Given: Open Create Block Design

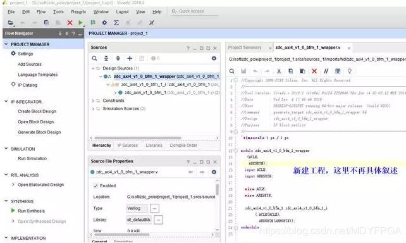Looking at the screenshot, I should pyautogui.click(x=37, y=111).
